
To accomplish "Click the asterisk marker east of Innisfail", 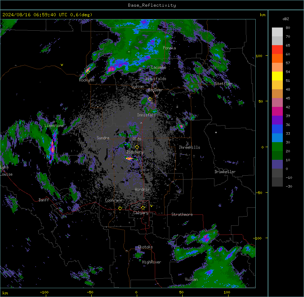I will [177, 107].
